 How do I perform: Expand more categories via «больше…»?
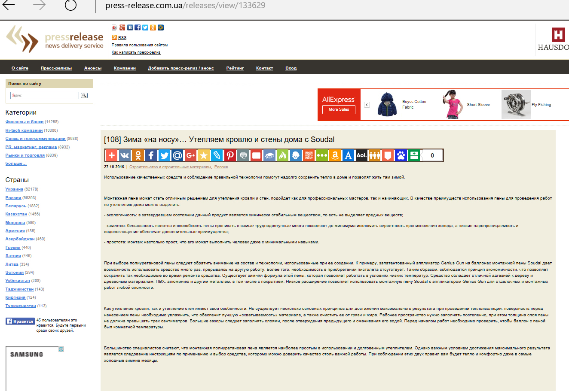click(x=16, y=164)
